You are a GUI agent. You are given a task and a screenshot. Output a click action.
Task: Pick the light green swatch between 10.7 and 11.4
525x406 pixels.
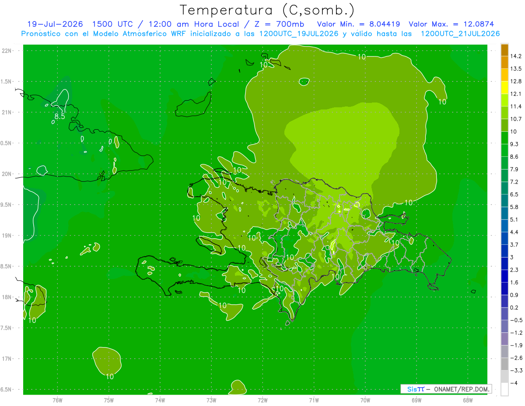click(504, 113)
